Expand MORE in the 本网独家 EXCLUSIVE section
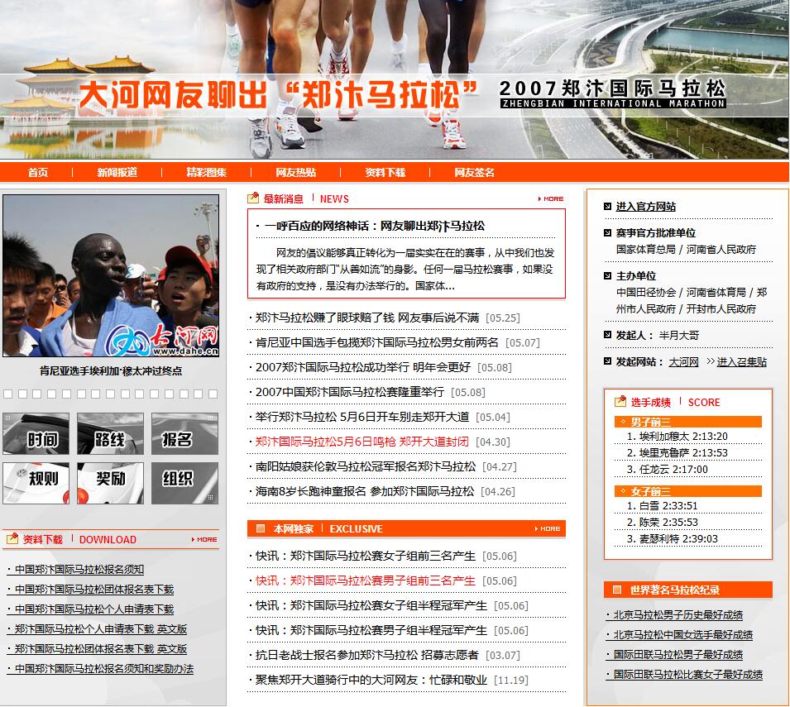This screenshot has width=790, height=707. tap(548, 528)
